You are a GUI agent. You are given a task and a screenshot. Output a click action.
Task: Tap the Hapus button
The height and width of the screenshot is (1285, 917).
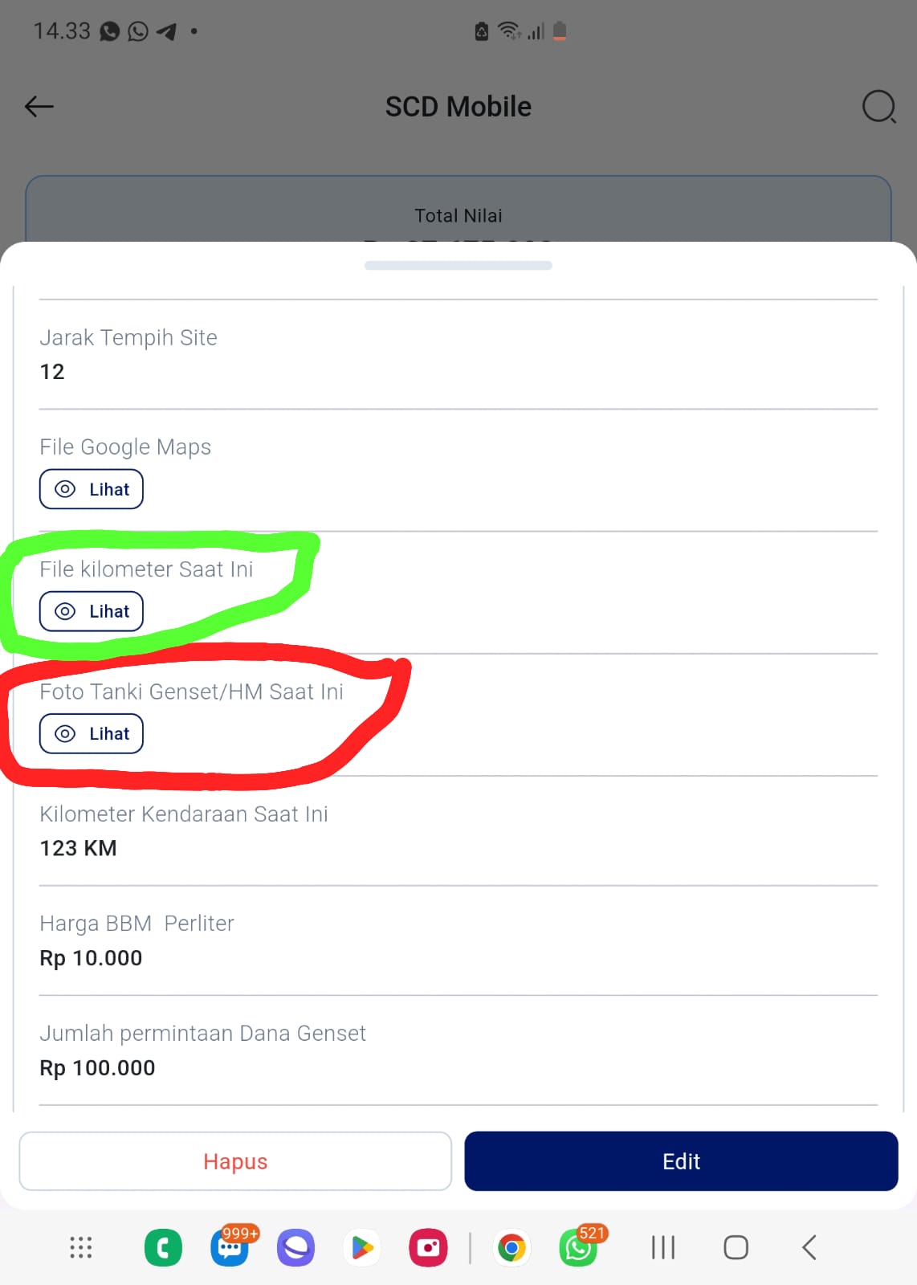pos(235,1161)
